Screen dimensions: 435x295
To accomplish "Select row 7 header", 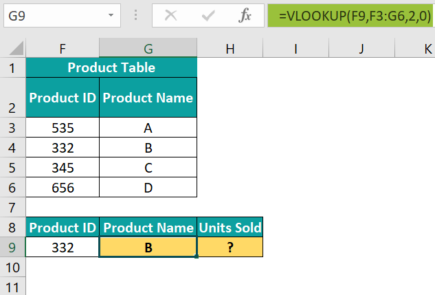I will [12, 207].
